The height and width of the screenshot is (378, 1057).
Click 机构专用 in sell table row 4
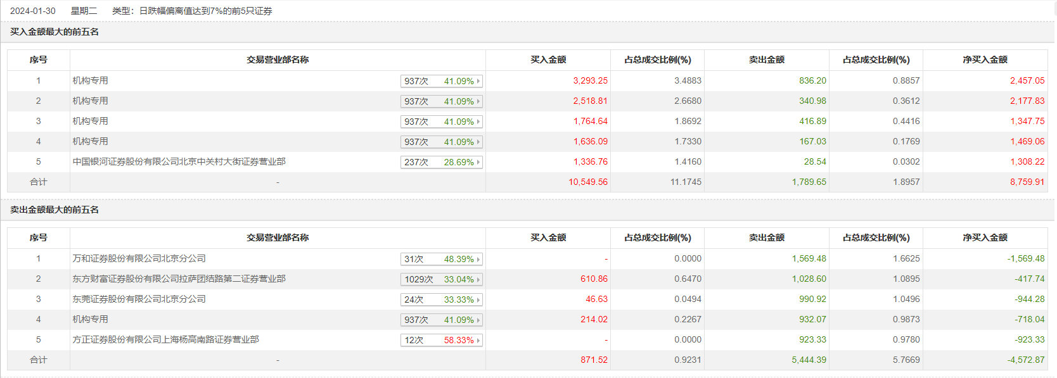click(x=90, y=319)
